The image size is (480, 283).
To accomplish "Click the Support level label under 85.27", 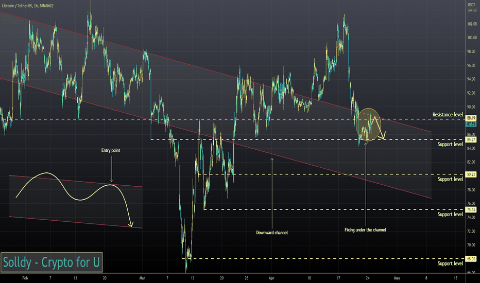I will 450,144.
